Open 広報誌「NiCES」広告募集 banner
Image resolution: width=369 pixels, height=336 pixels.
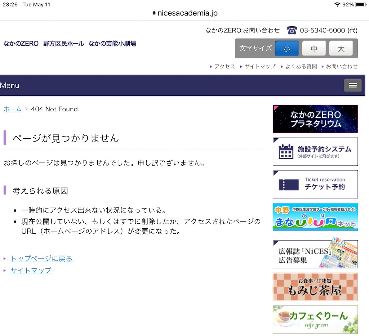315,254
